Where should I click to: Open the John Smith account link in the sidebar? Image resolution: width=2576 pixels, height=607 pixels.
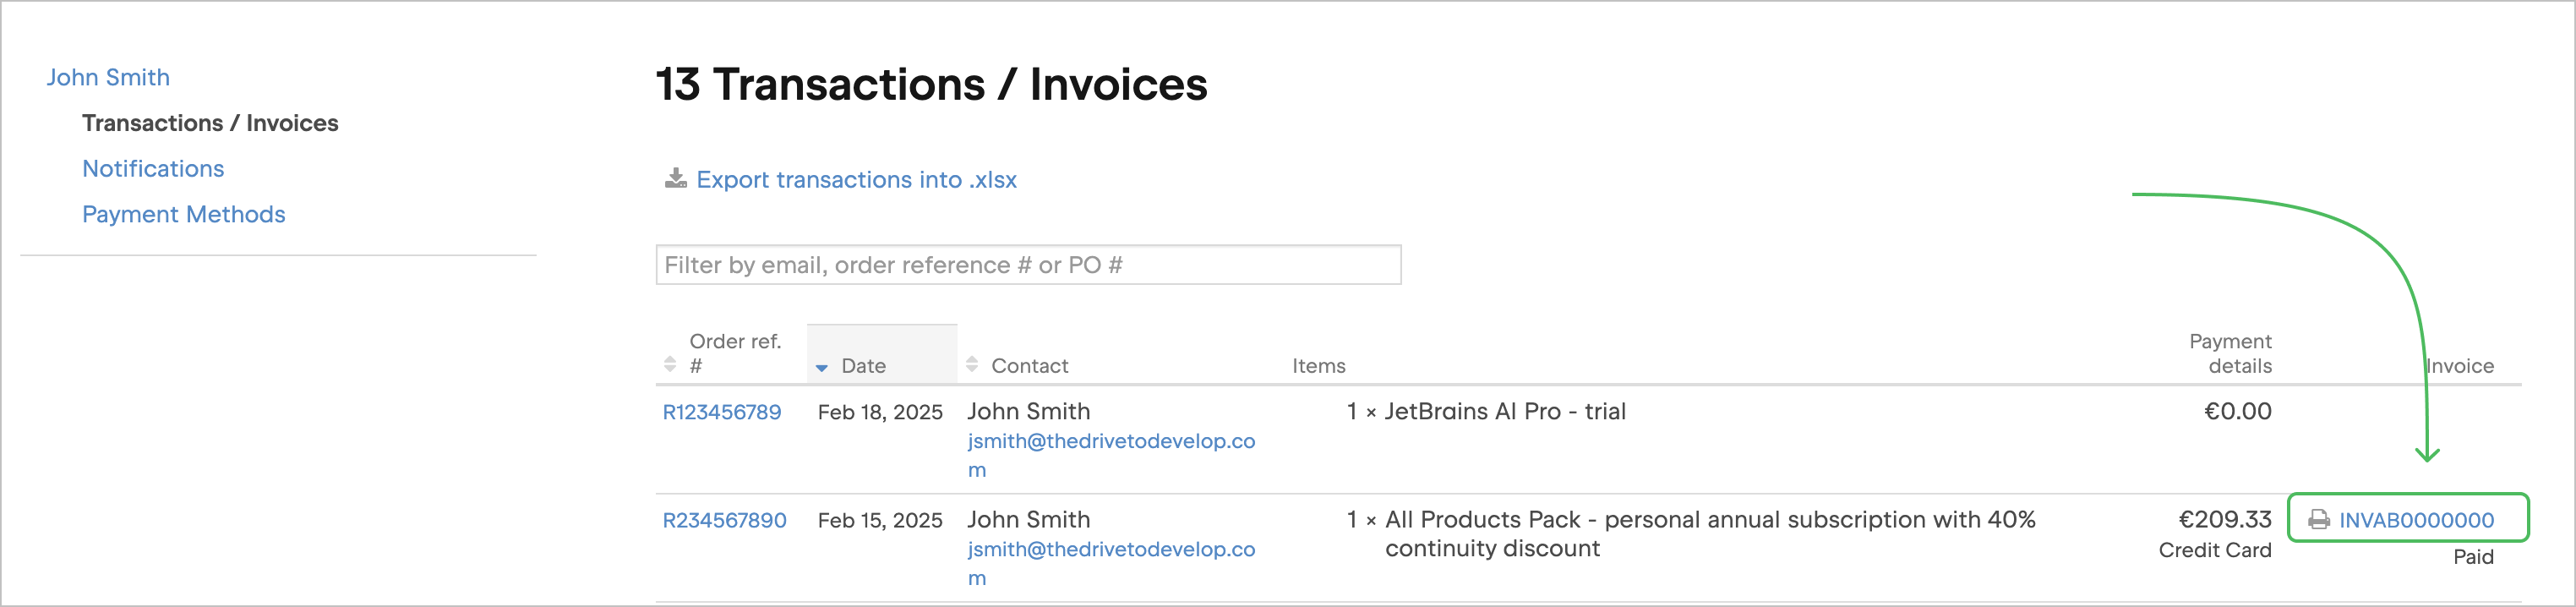click(x=108, y=78)
